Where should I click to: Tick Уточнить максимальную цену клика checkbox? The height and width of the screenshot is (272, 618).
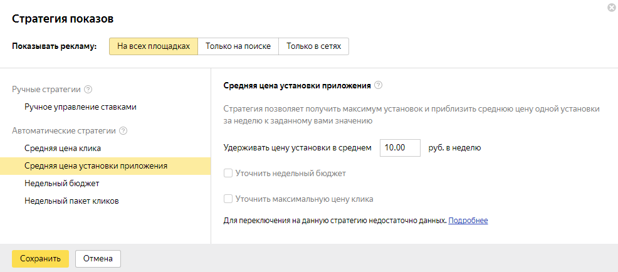(229, 199)
